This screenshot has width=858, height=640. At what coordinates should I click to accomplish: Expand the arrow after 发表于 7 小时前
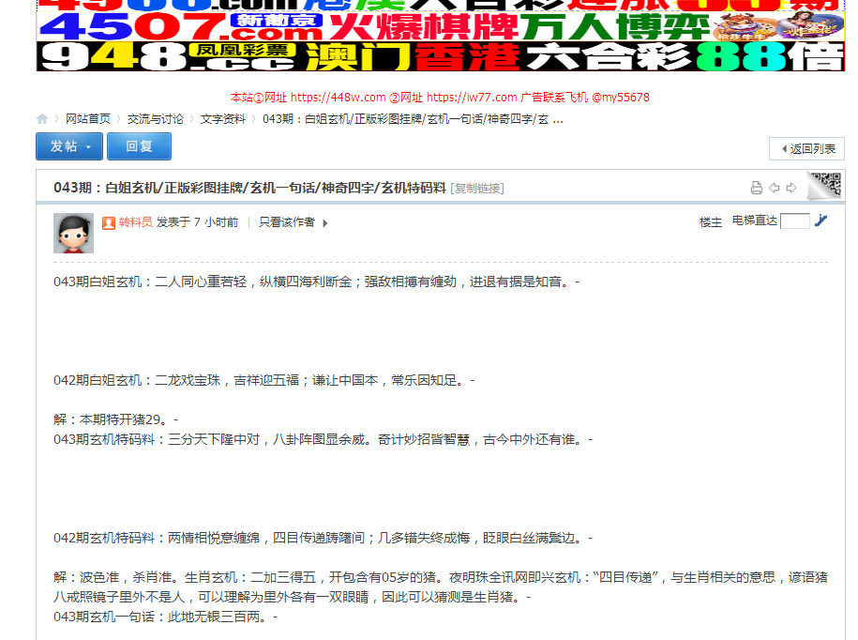point(324,223)
